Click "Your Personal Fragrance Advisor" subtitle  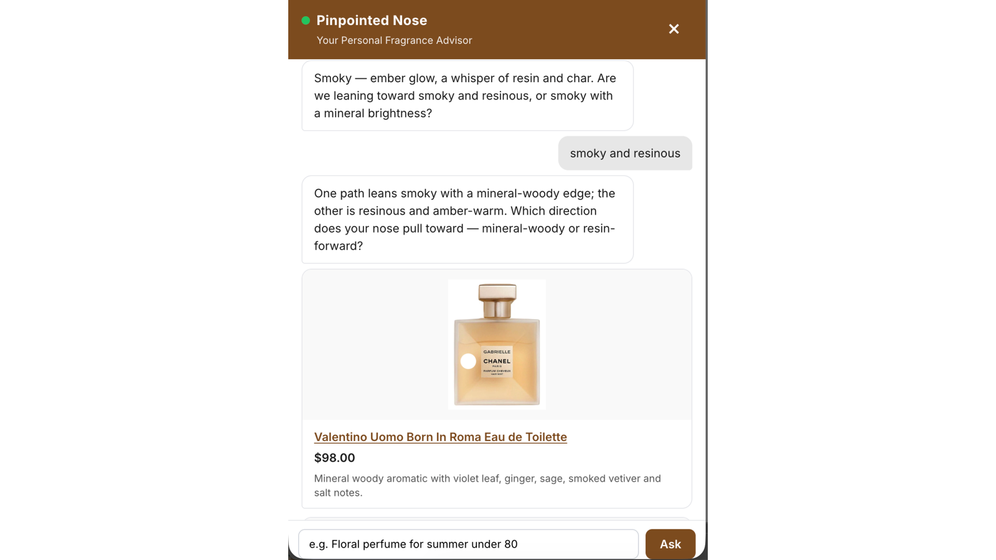point(394,40)
